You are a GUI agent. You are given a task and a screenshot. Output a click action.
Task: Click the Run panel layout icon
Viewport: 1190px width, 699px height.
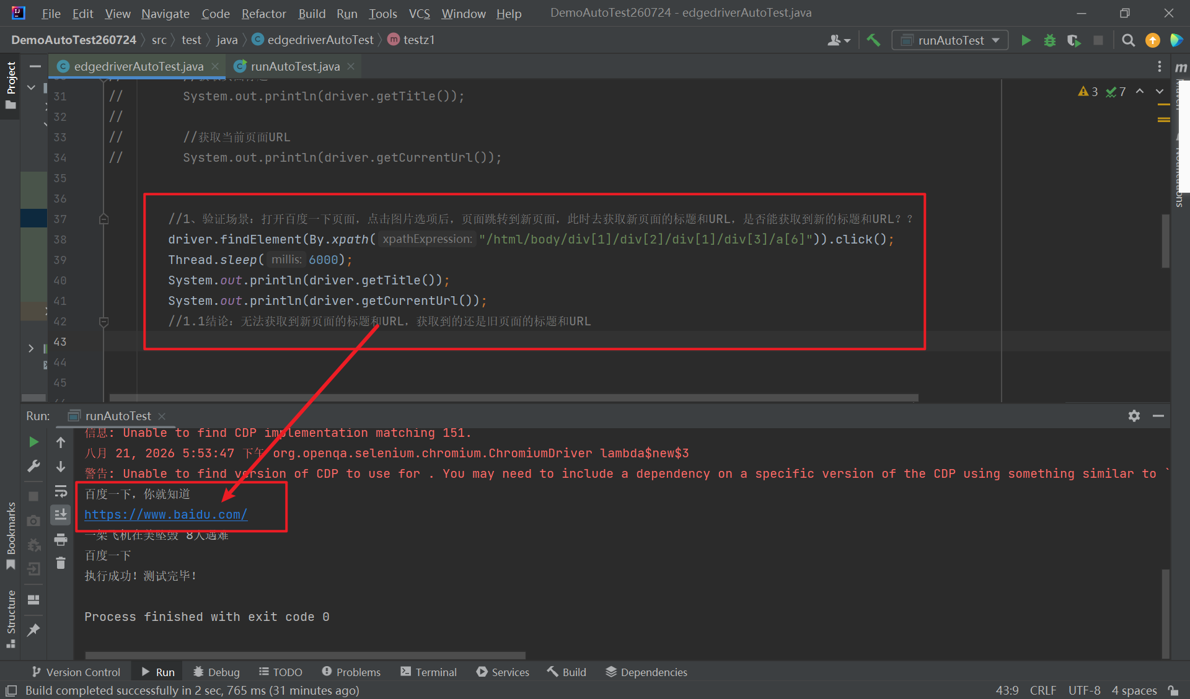click(33, 599)
